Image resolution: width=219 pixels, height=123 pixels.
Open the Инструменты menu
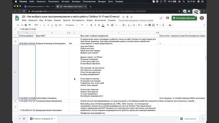(x=78, y=20)
